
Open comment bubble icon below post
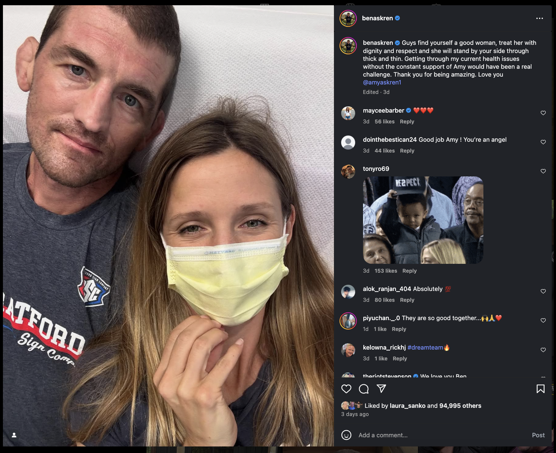coord(364,389)
